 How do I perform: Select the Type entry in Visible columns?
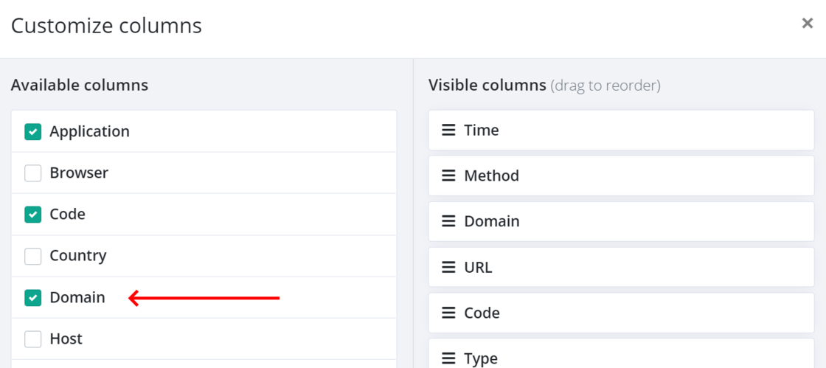[621, 354]
